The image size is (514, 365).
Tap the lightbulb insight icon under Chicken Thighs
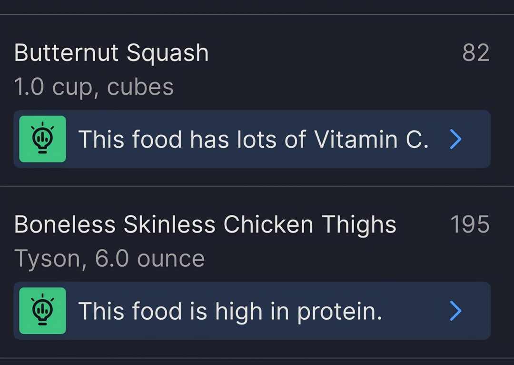(42, 311)
